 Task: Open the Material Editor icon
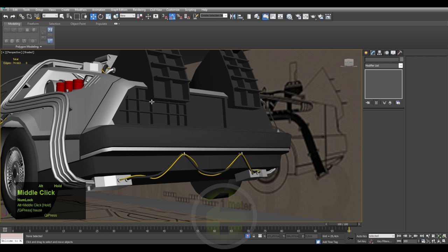[289, 16]
